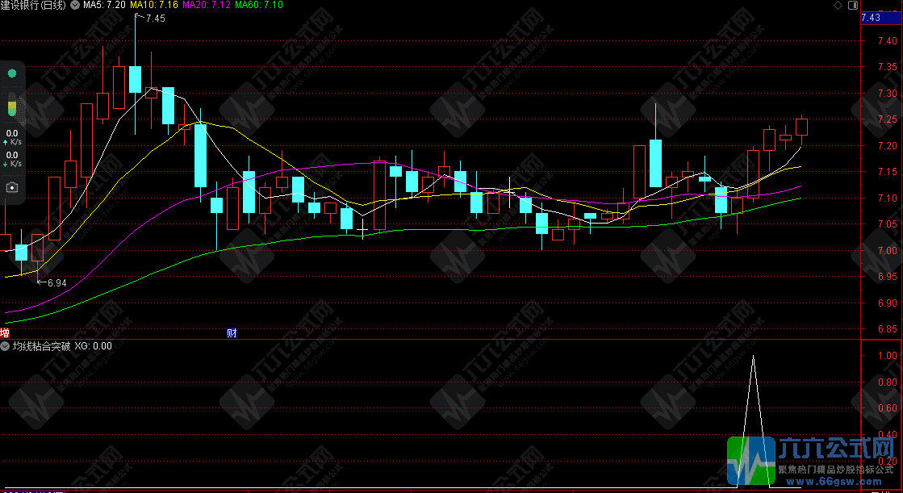Click the 0.60 label on indicator axis

[888, 408]
